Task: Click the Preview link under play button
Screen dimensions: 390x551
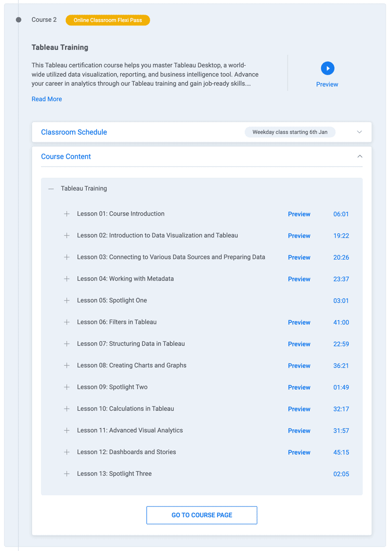Action: pos(327,85)
